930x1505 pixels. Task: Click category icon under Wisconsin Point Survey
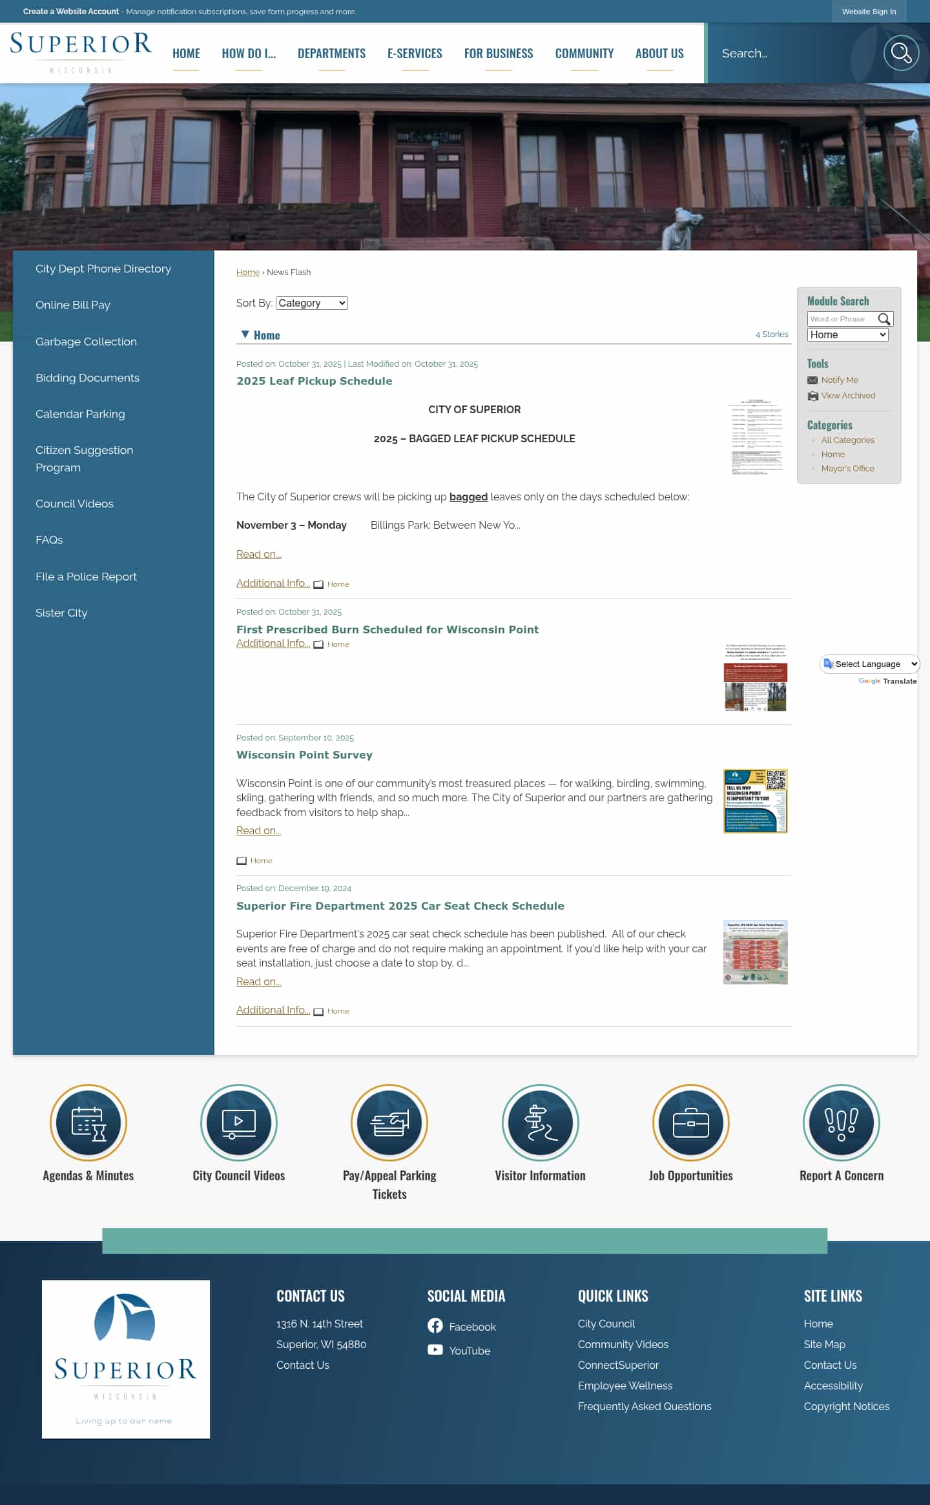coord(242,861)
